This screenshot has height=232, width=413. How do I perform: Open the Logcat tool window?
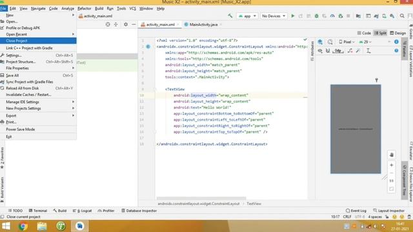click(x=82, y=211)
